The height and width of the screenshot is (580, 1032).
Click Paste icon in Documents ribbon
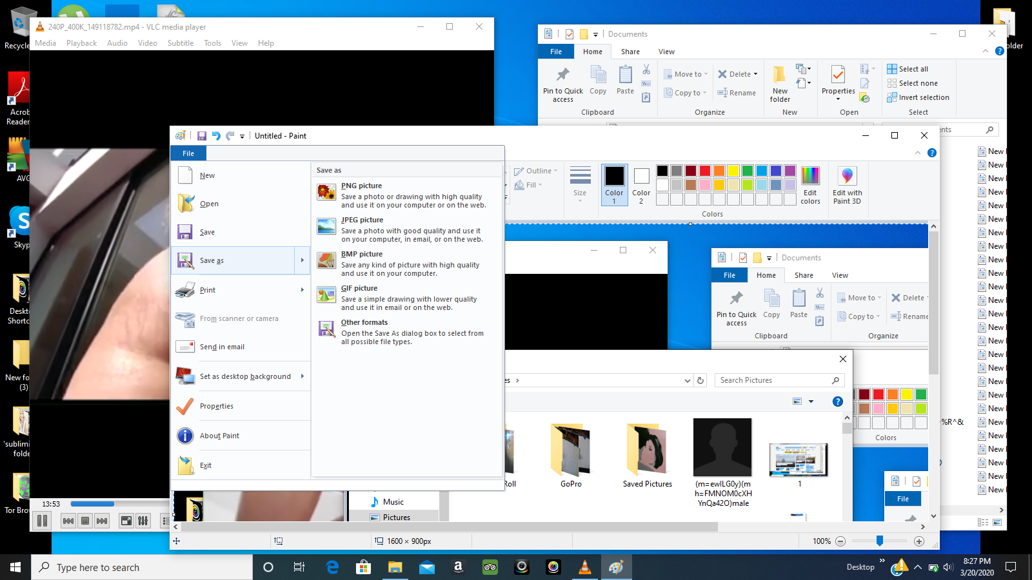point(625,80)
